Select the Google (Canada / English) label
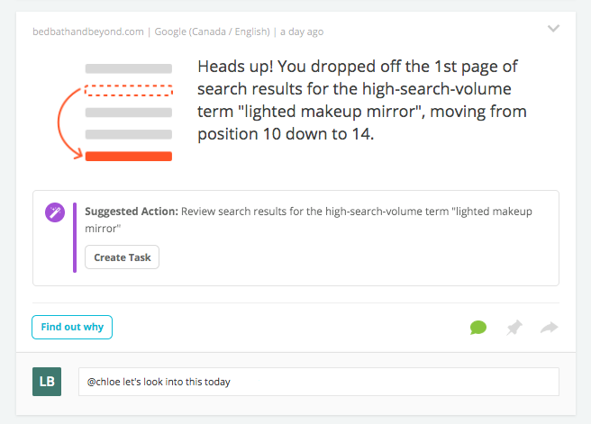This screenshot has width=591, height=424. pyautogui.click(x=213, y=32)
